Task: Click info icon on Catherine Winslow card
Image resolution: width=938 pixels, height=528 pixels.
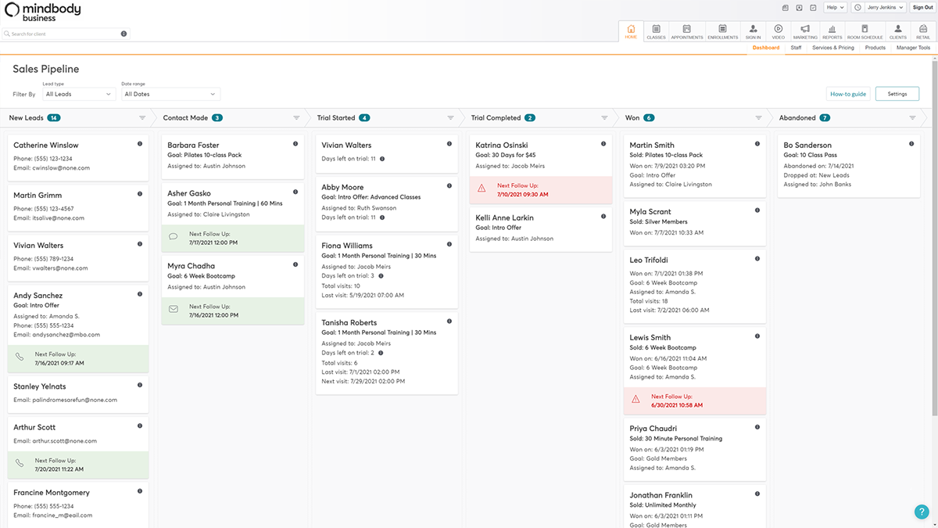Action: point(140,144)
